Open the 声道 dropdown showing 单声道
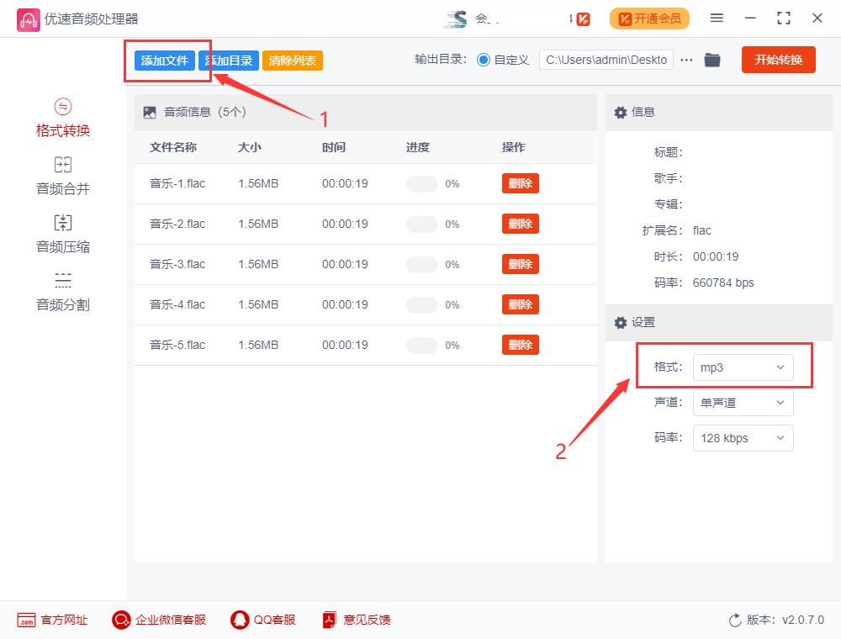This screenshot has width=841, height=639. point(743,403)
